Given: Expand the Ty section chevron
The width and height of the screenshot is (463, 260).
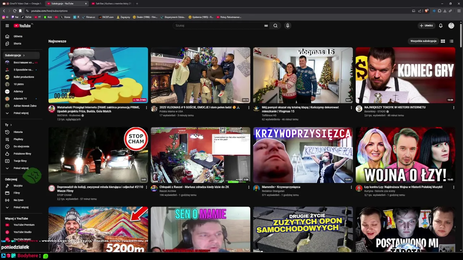Looking at the screenshot, I should coord(11,125).
